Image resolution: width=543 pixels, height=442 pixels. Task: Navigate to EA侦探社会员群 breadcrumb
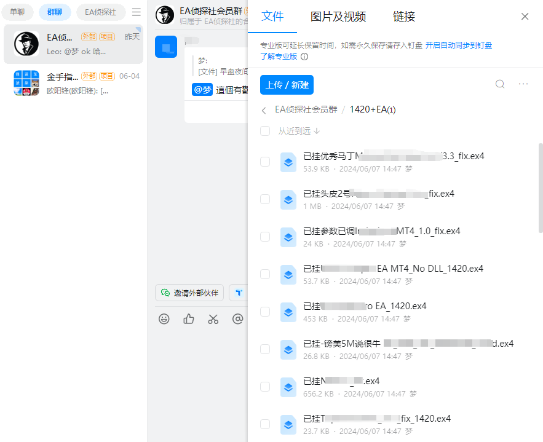306,109
